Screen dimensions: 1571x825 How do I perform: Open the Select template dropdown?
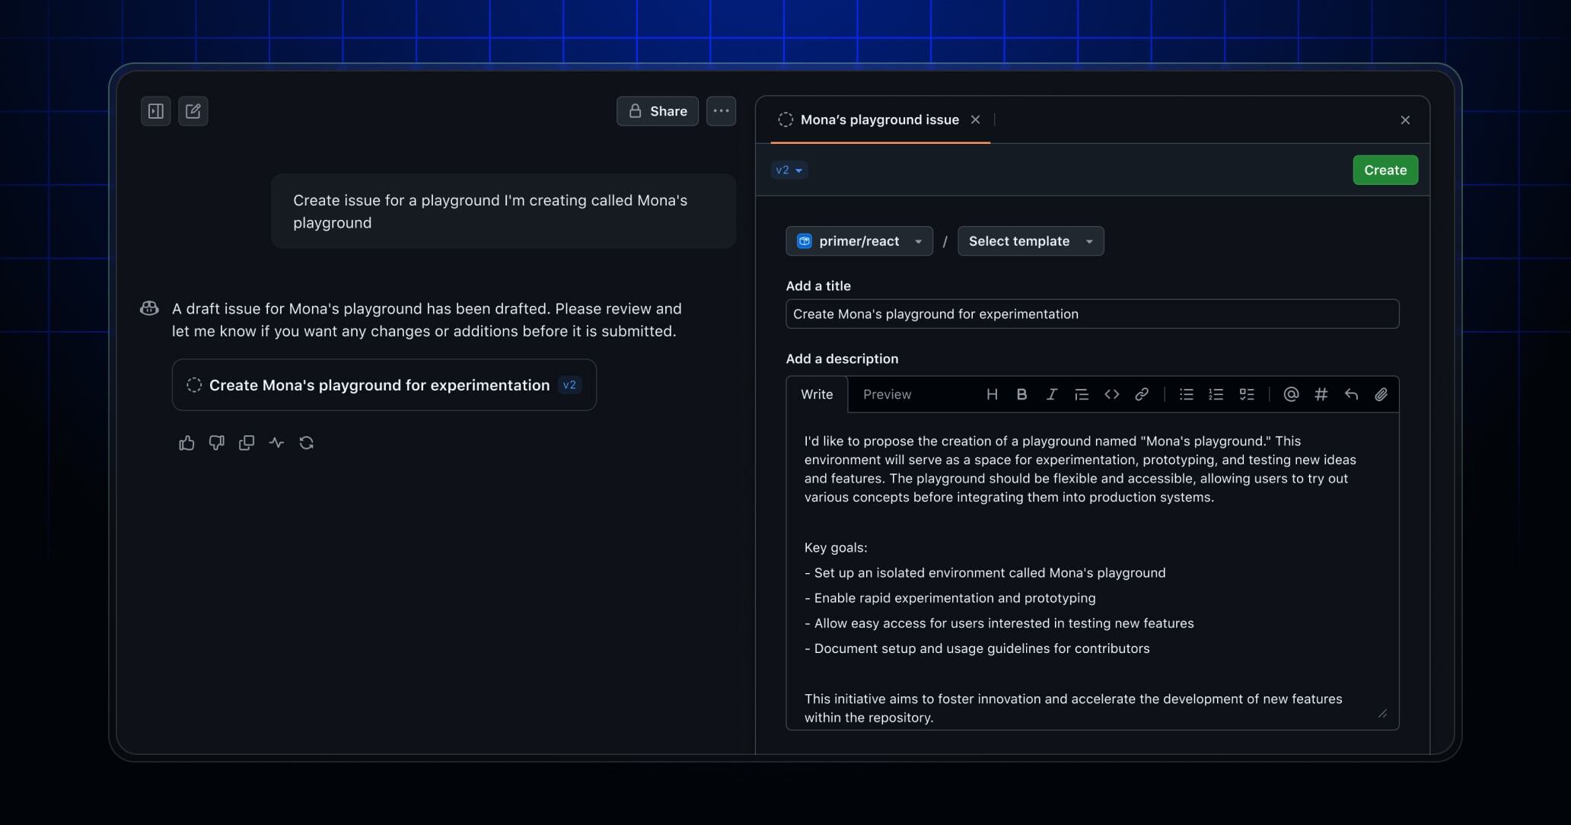click(1031, 241)
